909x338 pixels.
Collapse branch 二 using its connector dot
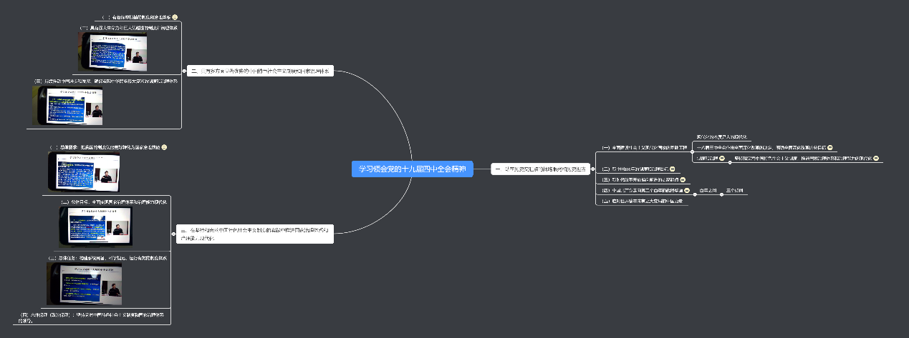pos(184,71)
